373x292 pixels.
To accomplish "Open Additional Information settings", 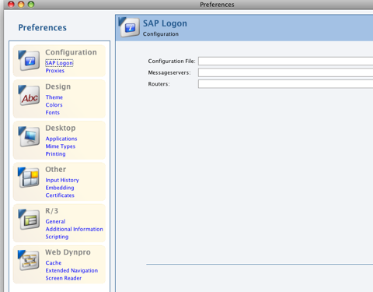I will pos(75,229).
